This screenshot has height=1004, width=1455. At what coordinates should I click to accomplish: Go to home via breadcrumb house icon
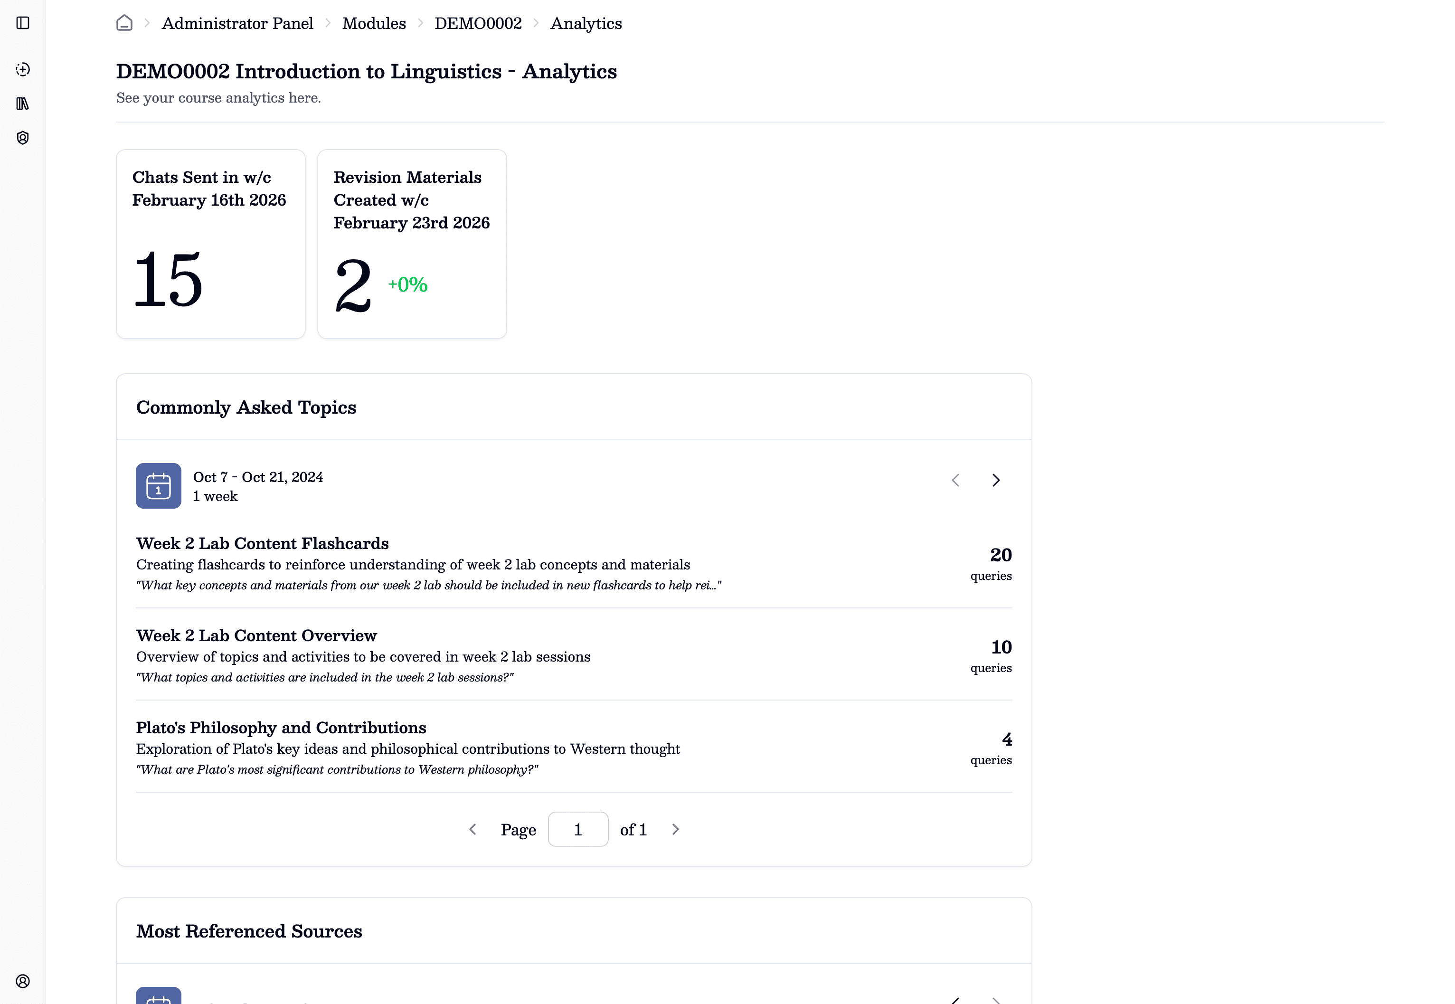coord(124,23)
